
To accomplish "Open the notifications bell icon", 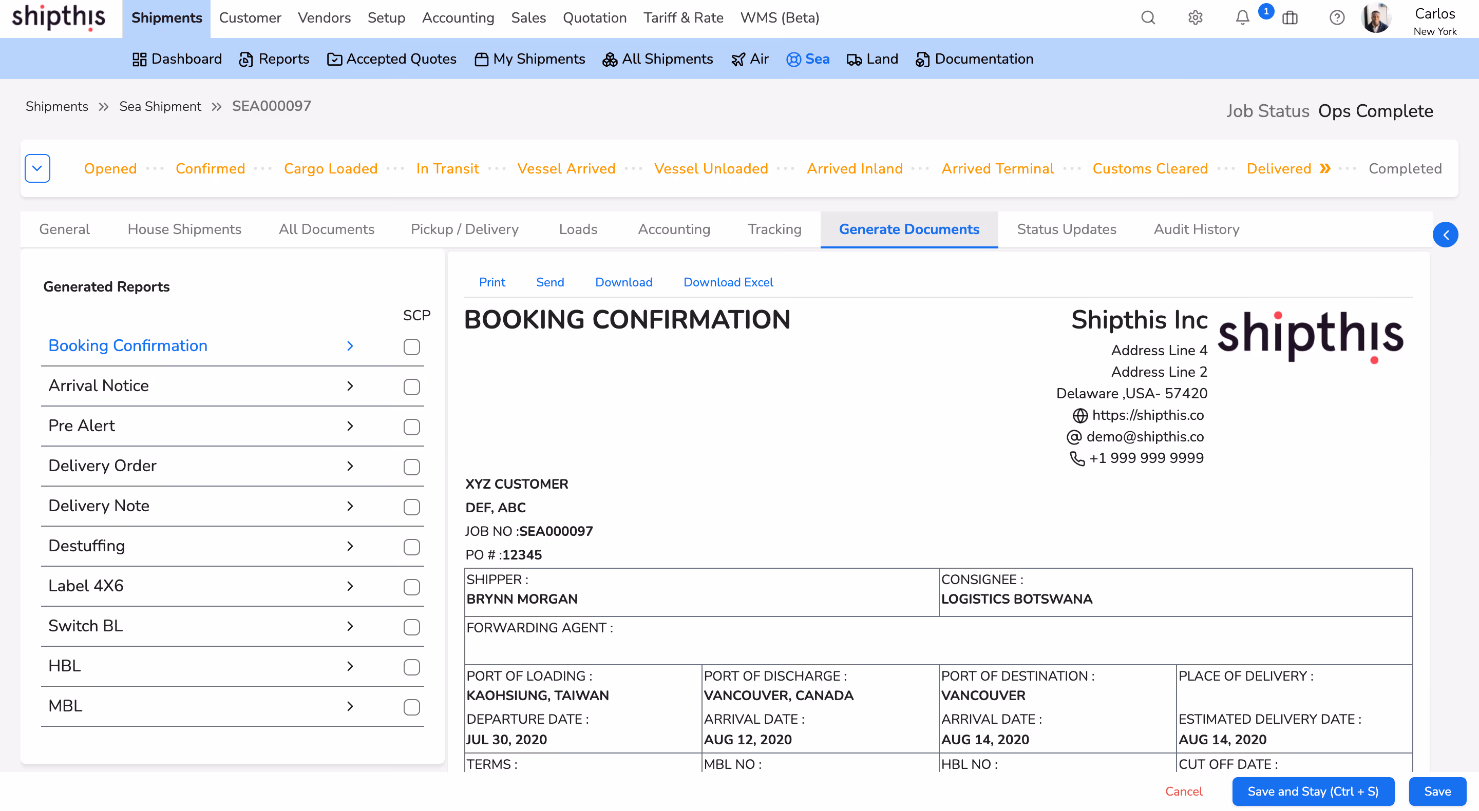I will coord(1242,18).
